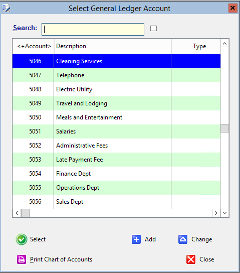Click the horizontal scrollbar right arrow
Image resolution: width=240 pixels, height=273 pixels.
coord(216,213)
